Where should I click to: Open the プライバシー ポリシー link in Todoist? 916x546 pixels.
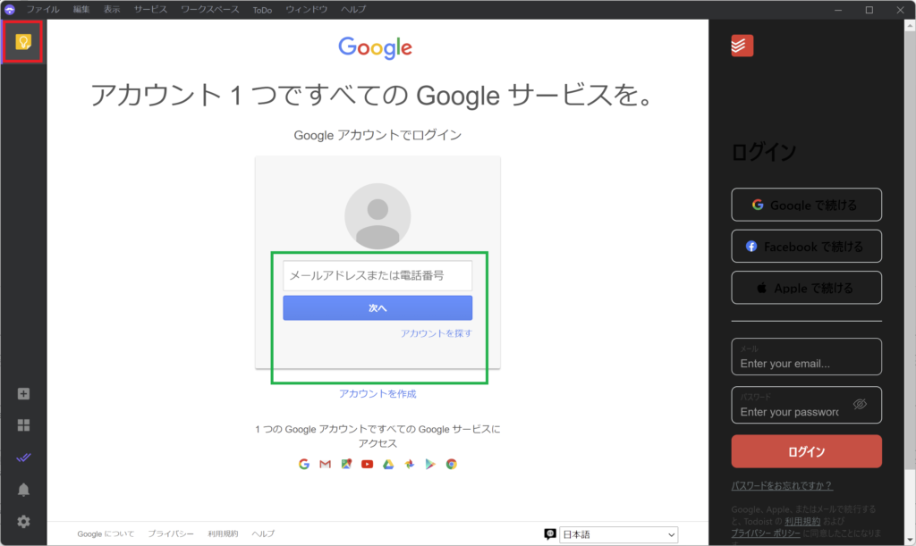[x=766, y=533]
